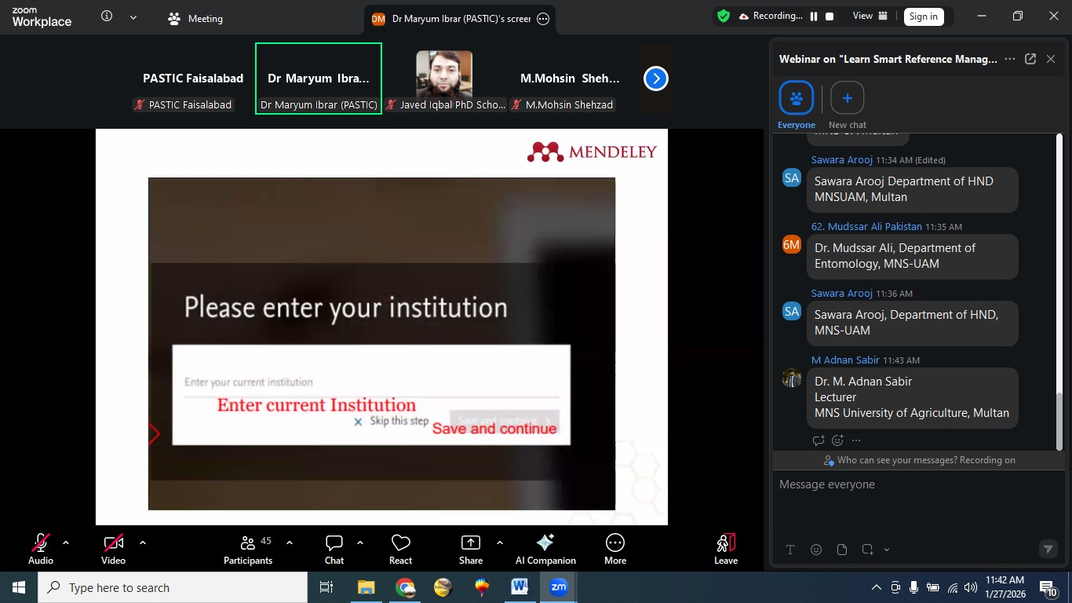Click the emoji icon below the message box
The height and width of the screenshot is (603, 1072).
click(x=816, y=550)
